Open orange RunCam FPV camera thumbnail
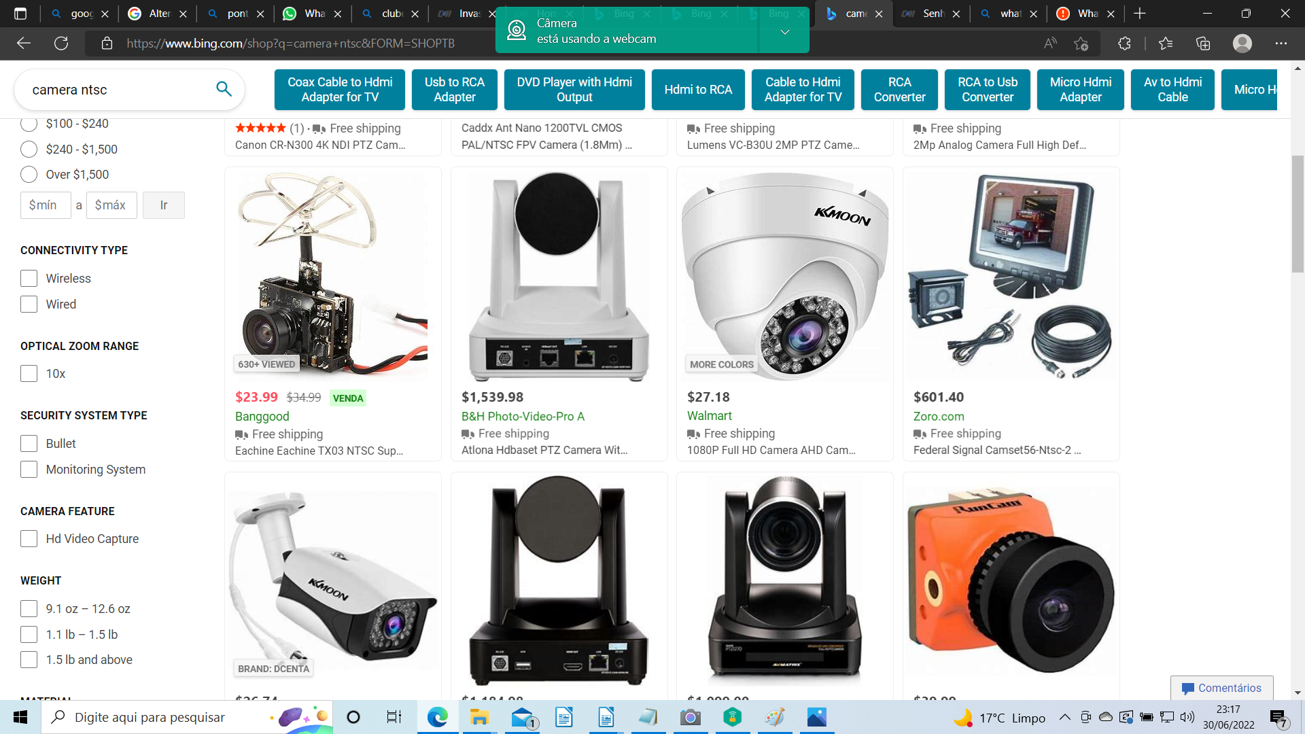The width and height of the screenshot is (1305, 734). [1011, 581]
